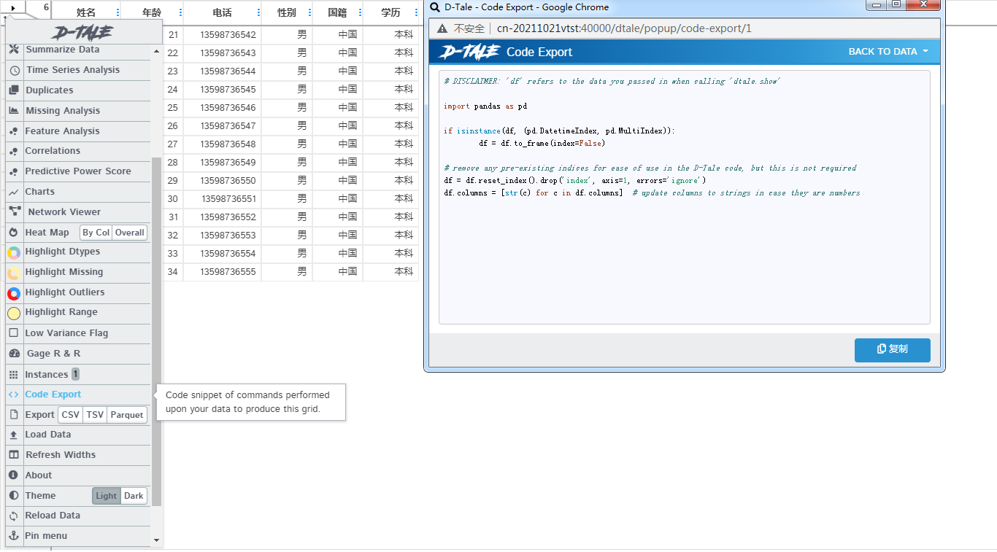Viewport: 997px width, 552px height.
Task: Export data as CSV
Action: pos(71,415)
